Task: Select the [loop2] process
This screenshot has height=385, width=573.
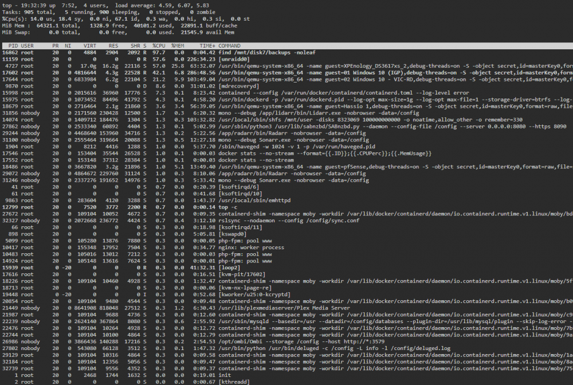Action: click(229, 268)
